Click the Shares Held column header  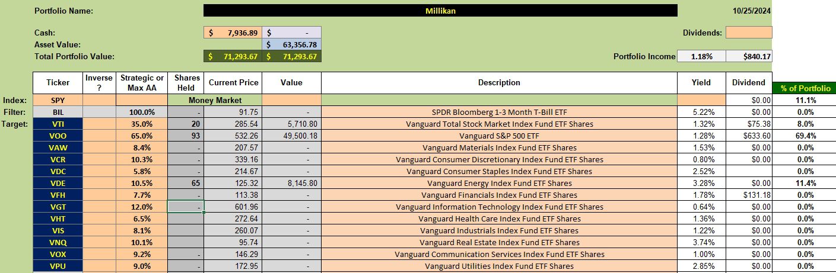click(186, 83)
